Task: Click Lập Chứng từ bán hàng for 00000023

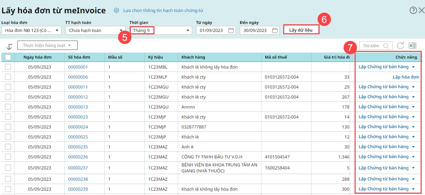Action: point(384,117)
